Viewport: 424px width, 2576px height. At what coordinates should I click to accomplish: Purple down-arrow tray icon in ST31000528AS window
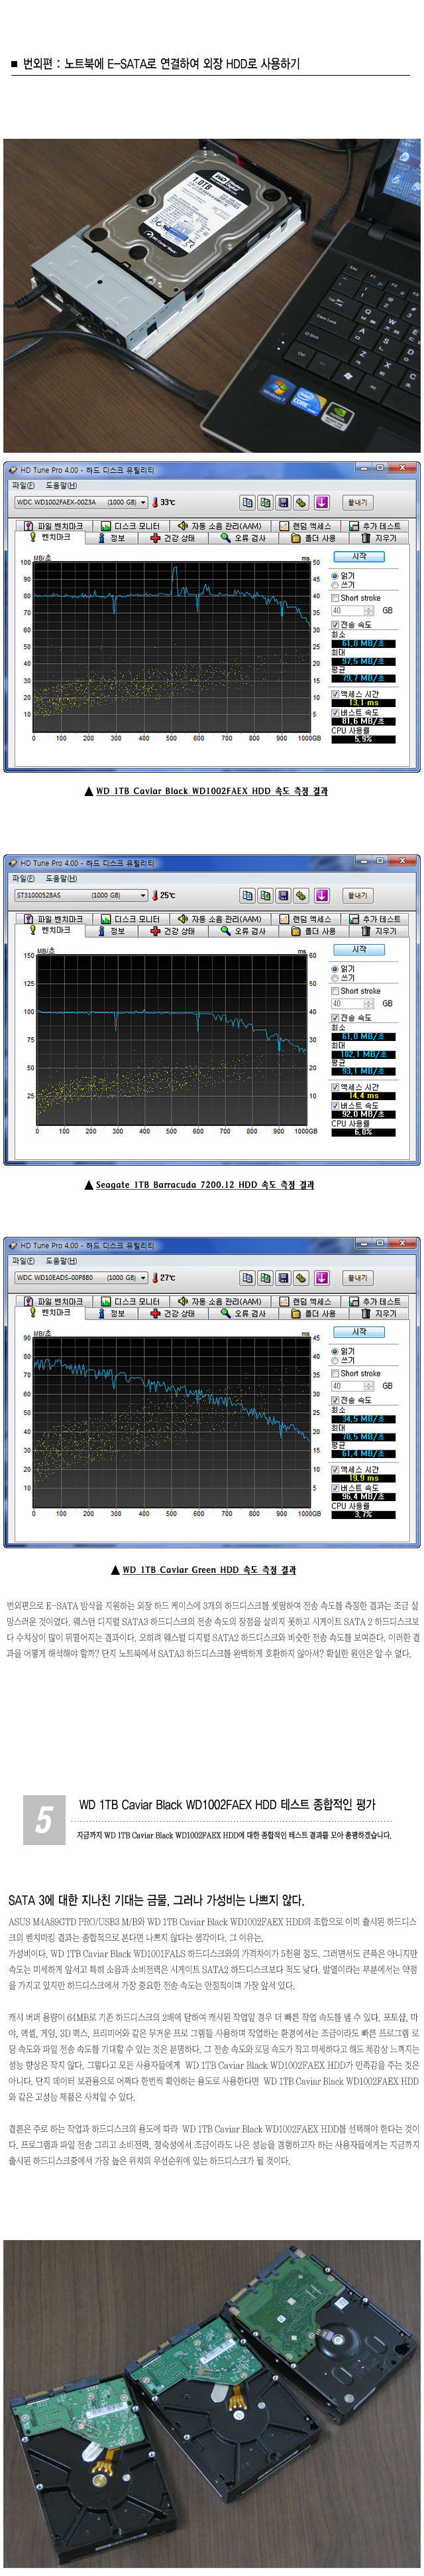click(x=321, y=895)
